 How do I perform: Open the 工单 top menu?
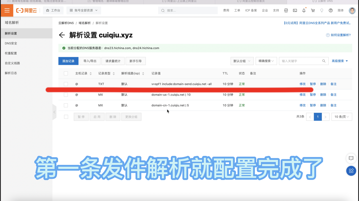237,10
